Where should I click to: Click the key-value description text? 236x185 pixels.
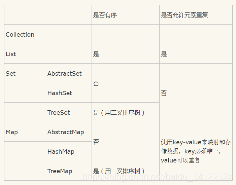point(196,151)
